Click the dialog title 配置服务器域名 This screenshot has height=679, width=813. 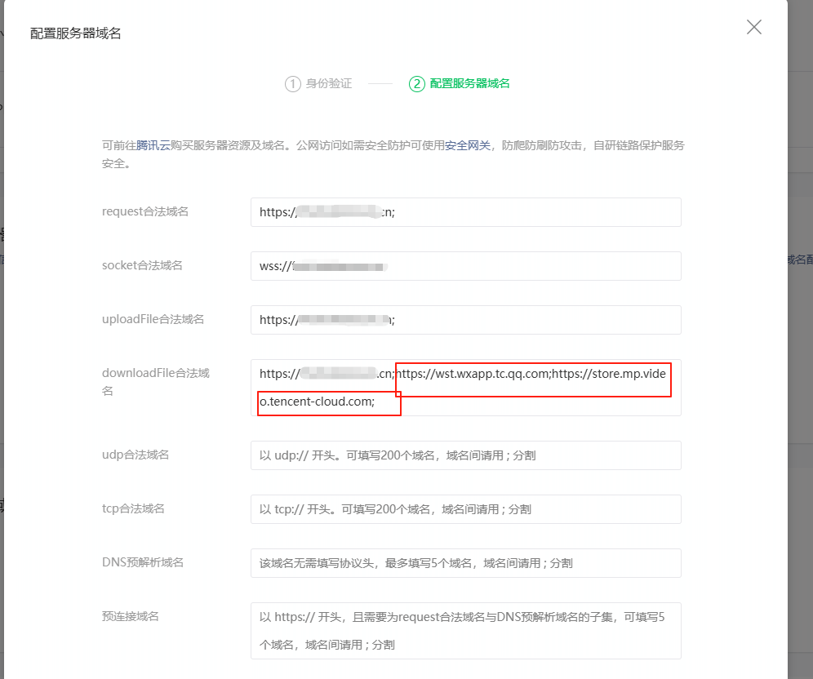(76, 33)
